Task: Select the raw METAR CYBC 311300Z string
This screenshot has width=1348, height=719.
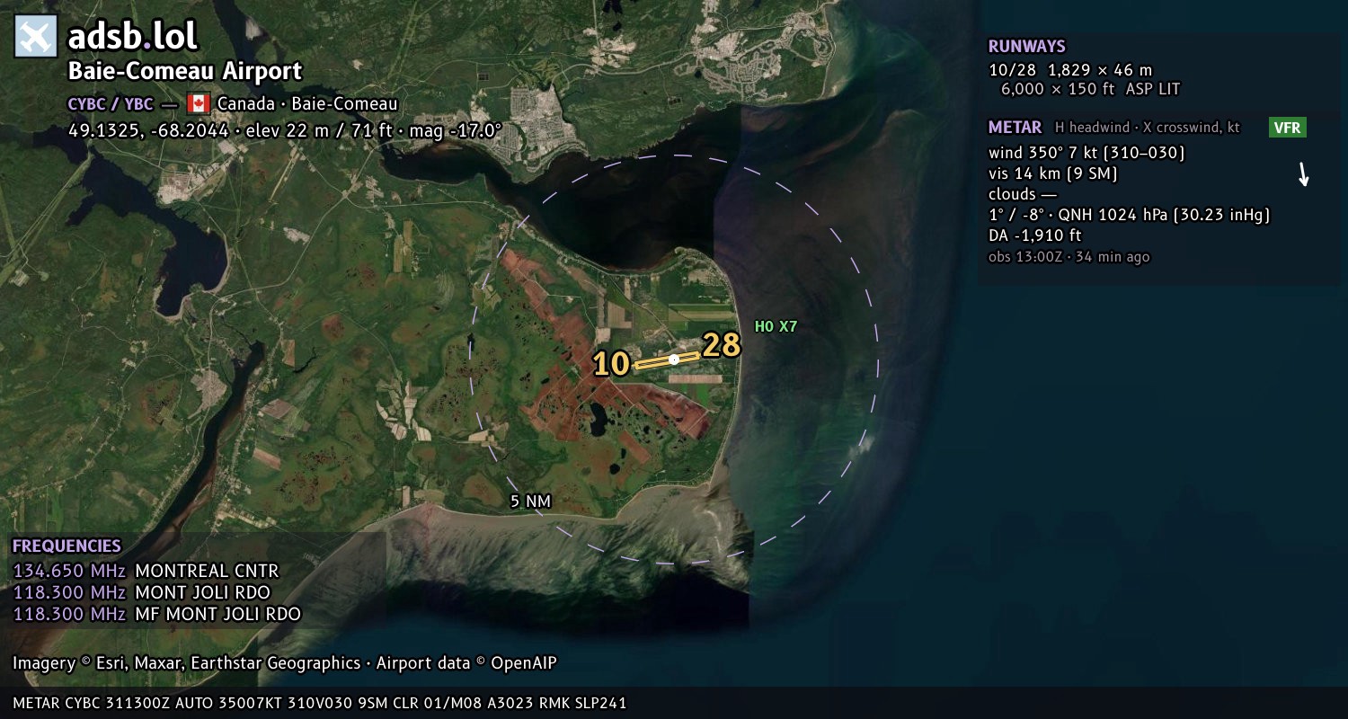Action: click(320, 703)
